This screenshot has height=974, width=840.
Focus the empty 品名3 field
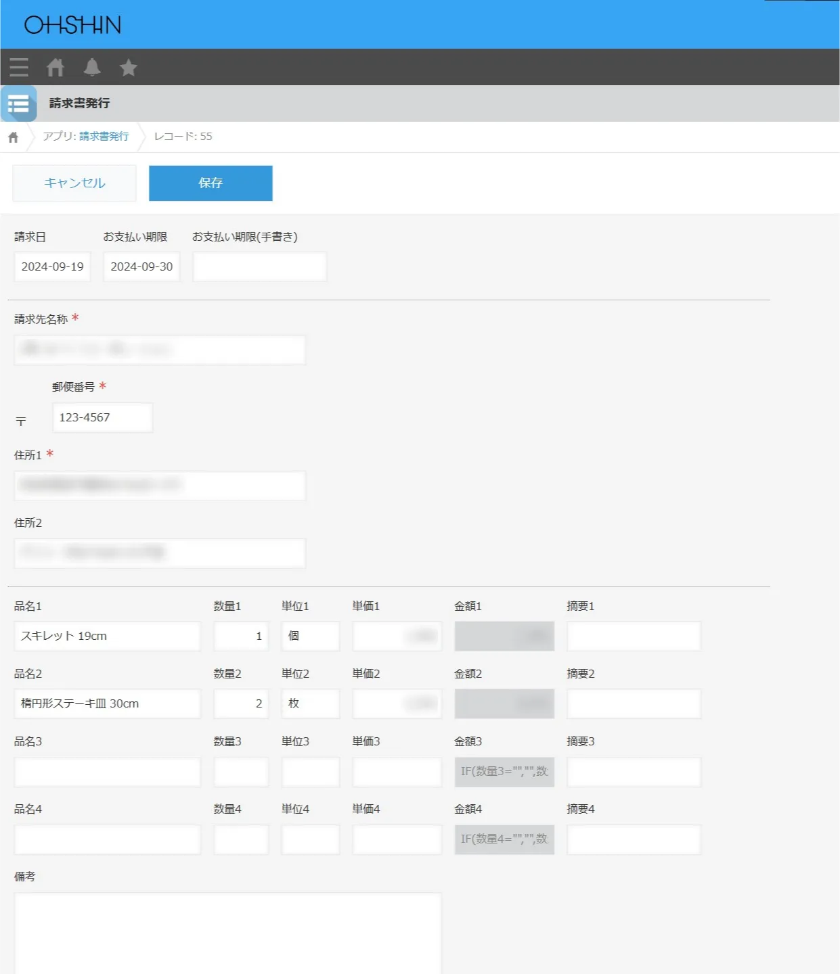tap(107, 772)
